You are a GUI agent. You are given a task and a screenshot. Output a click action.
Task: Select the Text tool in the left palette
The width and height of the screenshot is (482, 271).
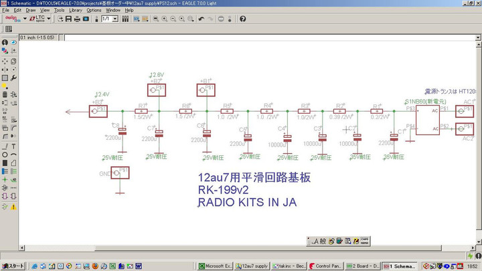14,146
